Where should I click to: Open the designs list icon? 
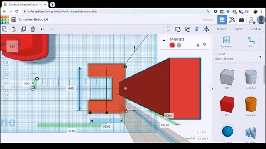coord(14,19)
